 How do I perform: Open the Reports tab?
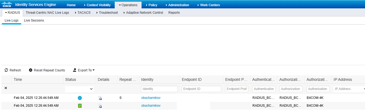click(x=174, y=13)
